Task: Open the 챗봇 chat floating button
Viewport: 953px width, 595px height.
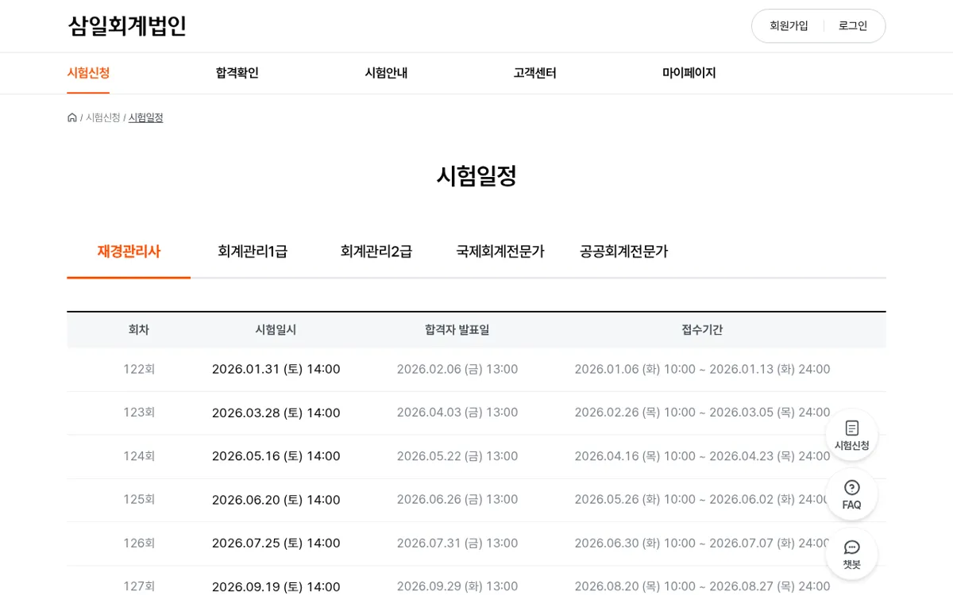Action: click(x=851, y=554)
